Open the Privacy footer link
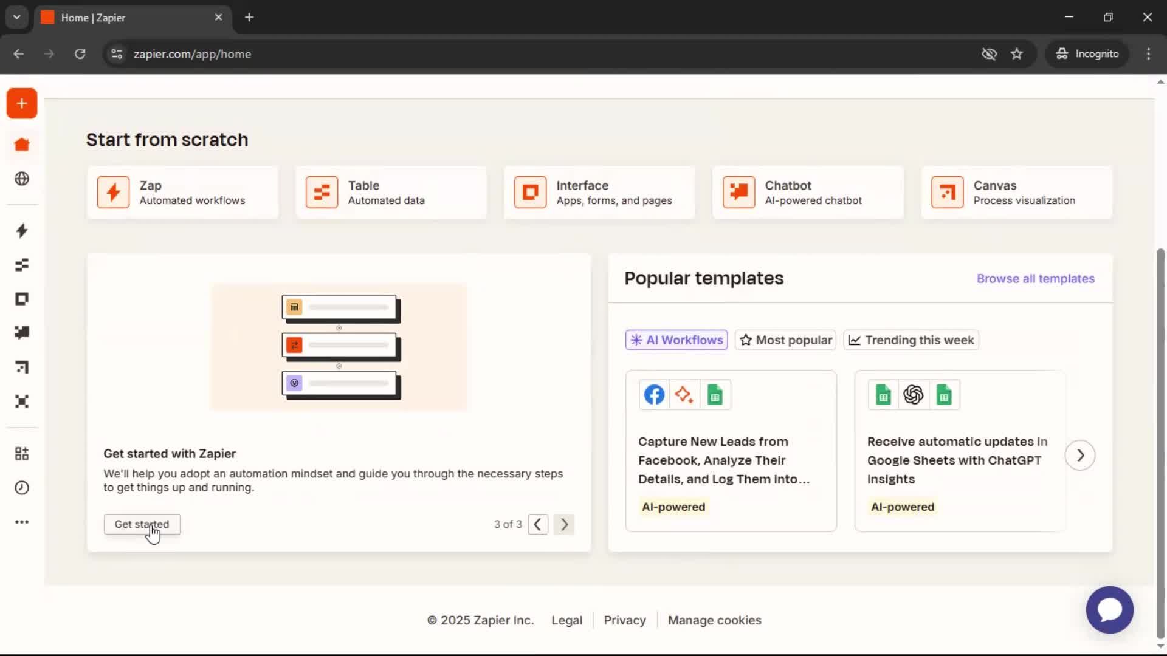The height and width of the screenshot is (656, 1167). tap(624, 620)
